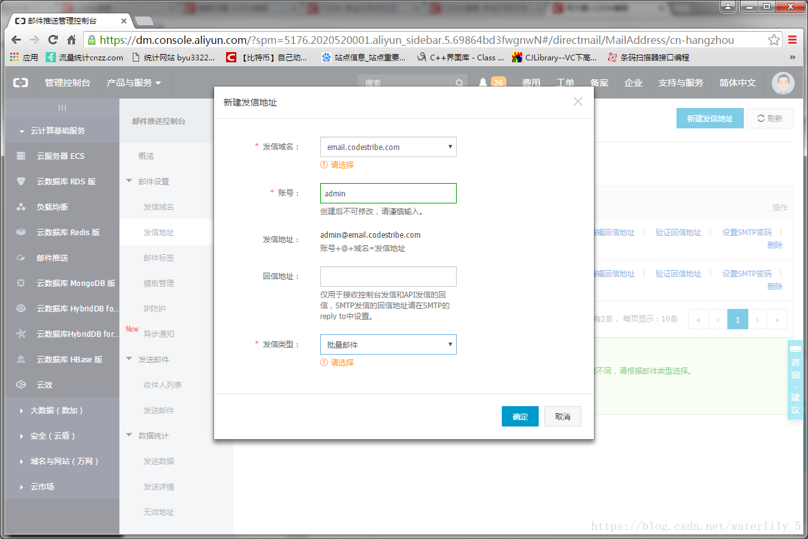The width and height of the screenshot is (808, 539).
Task: Click the ECS cloud server sidebar icon
Action: (x=21, y=156)
